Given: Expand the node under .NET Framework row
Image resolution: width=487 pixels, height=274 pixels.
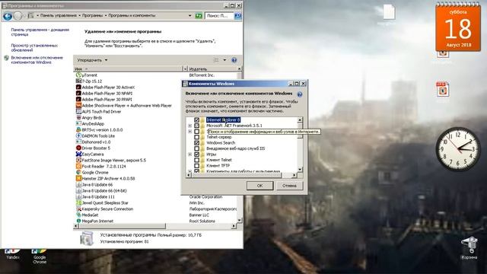Looking at the screenshot, I should 189,132.
